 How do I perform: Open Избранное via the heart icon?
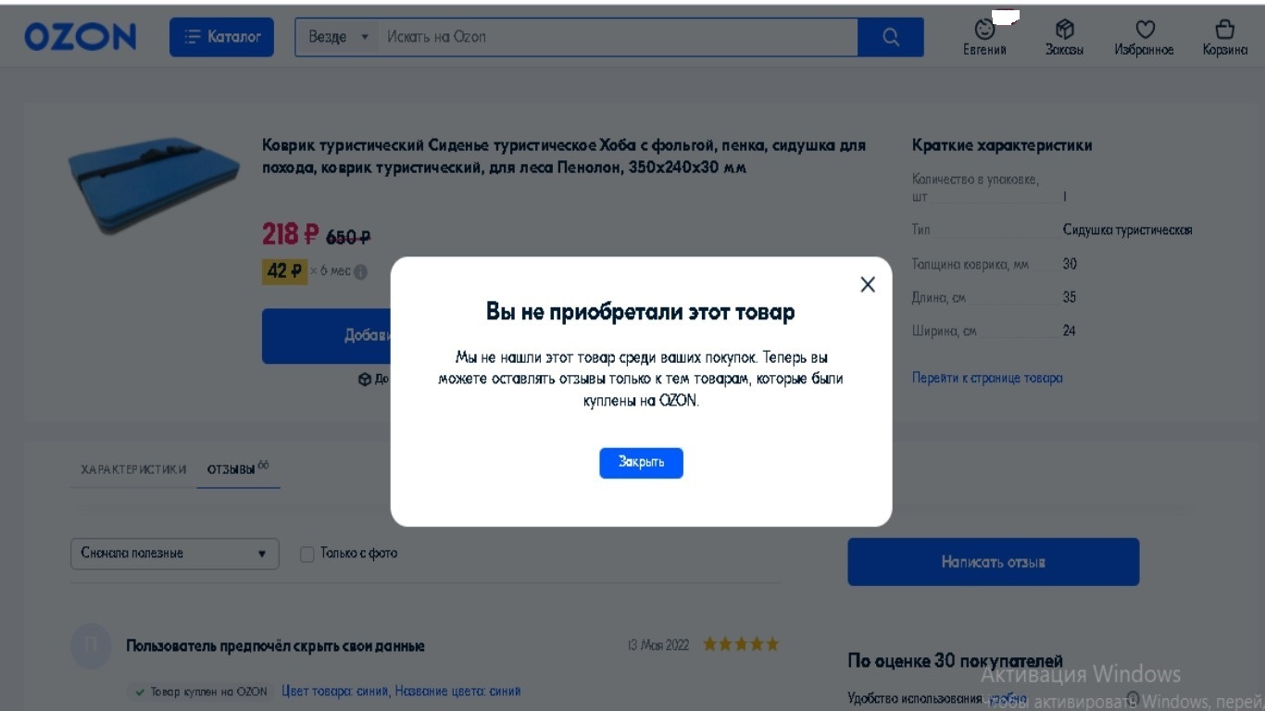click(1143, 35)
